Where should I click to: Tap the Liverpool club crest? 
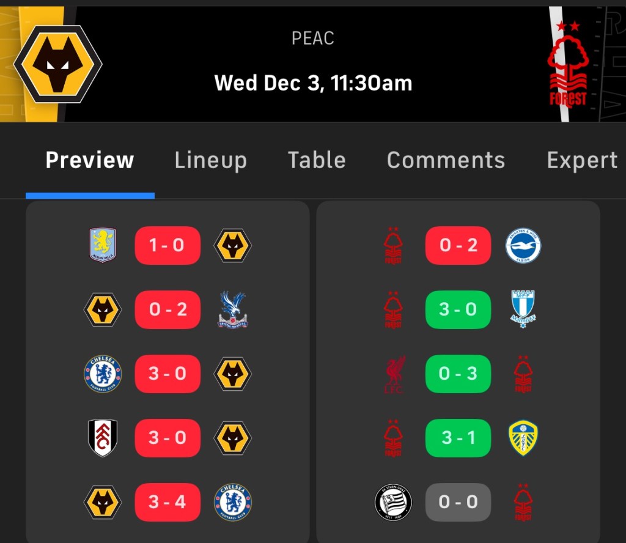[394, 374]
